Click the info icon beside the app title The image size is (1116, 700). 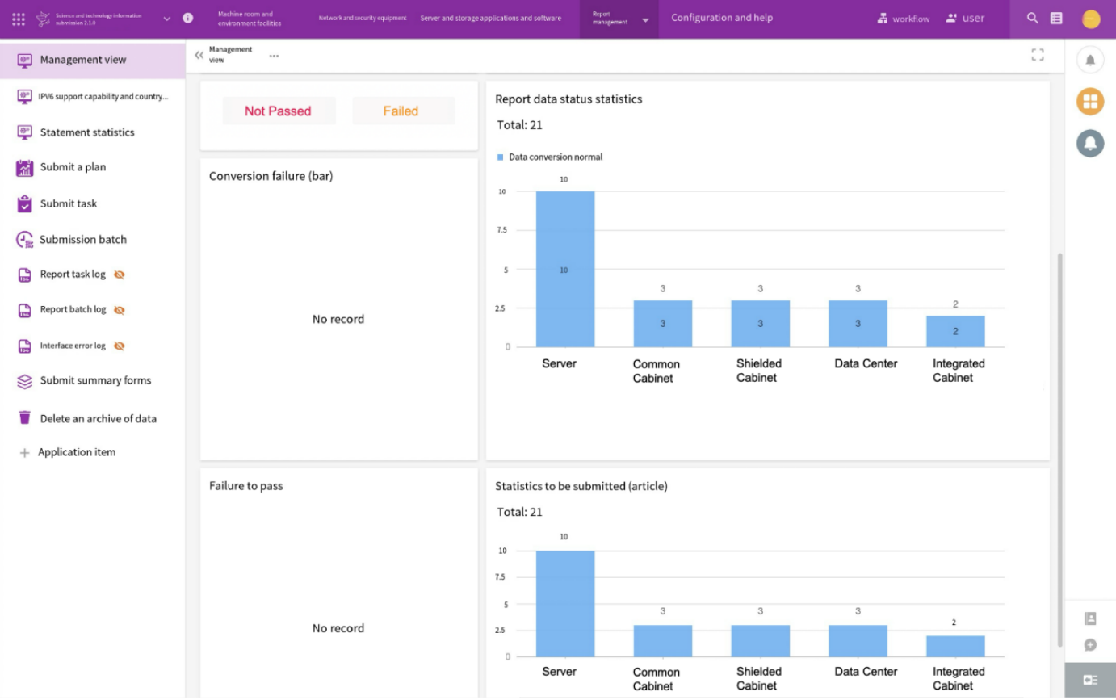click(188, 18)
